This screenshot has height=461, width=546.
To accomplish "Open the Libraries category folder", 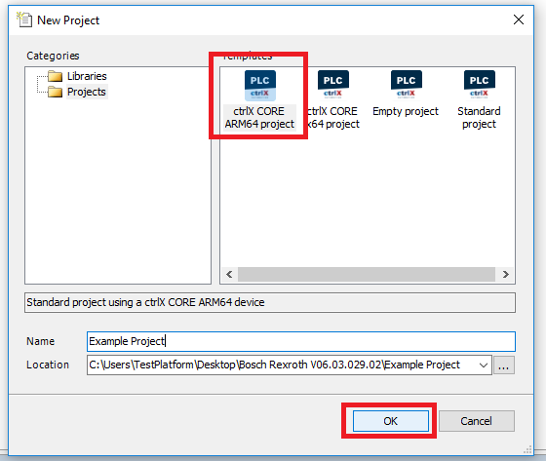I will [77, 76].
